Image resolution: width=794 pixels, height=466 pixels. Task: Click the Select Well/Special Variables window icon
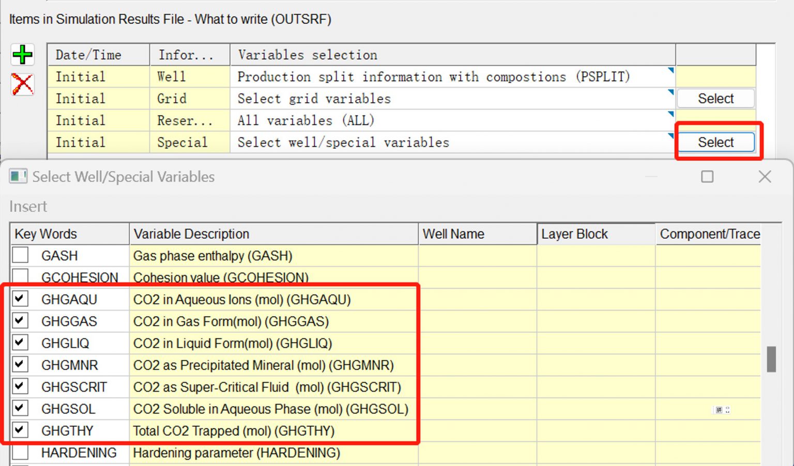click(18, 177)
